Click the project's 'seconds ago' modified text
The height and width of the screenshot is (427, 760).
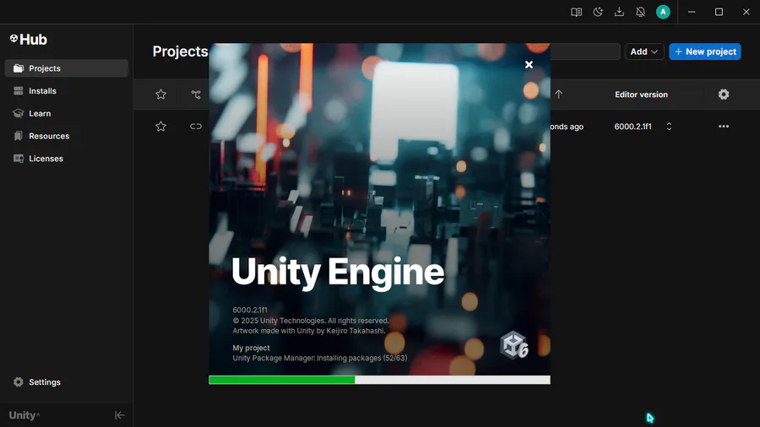tap(567, 127)
